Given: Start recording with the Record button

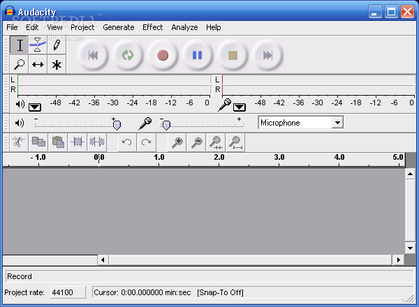Looking at the screenshot, I should coord(163,55).
